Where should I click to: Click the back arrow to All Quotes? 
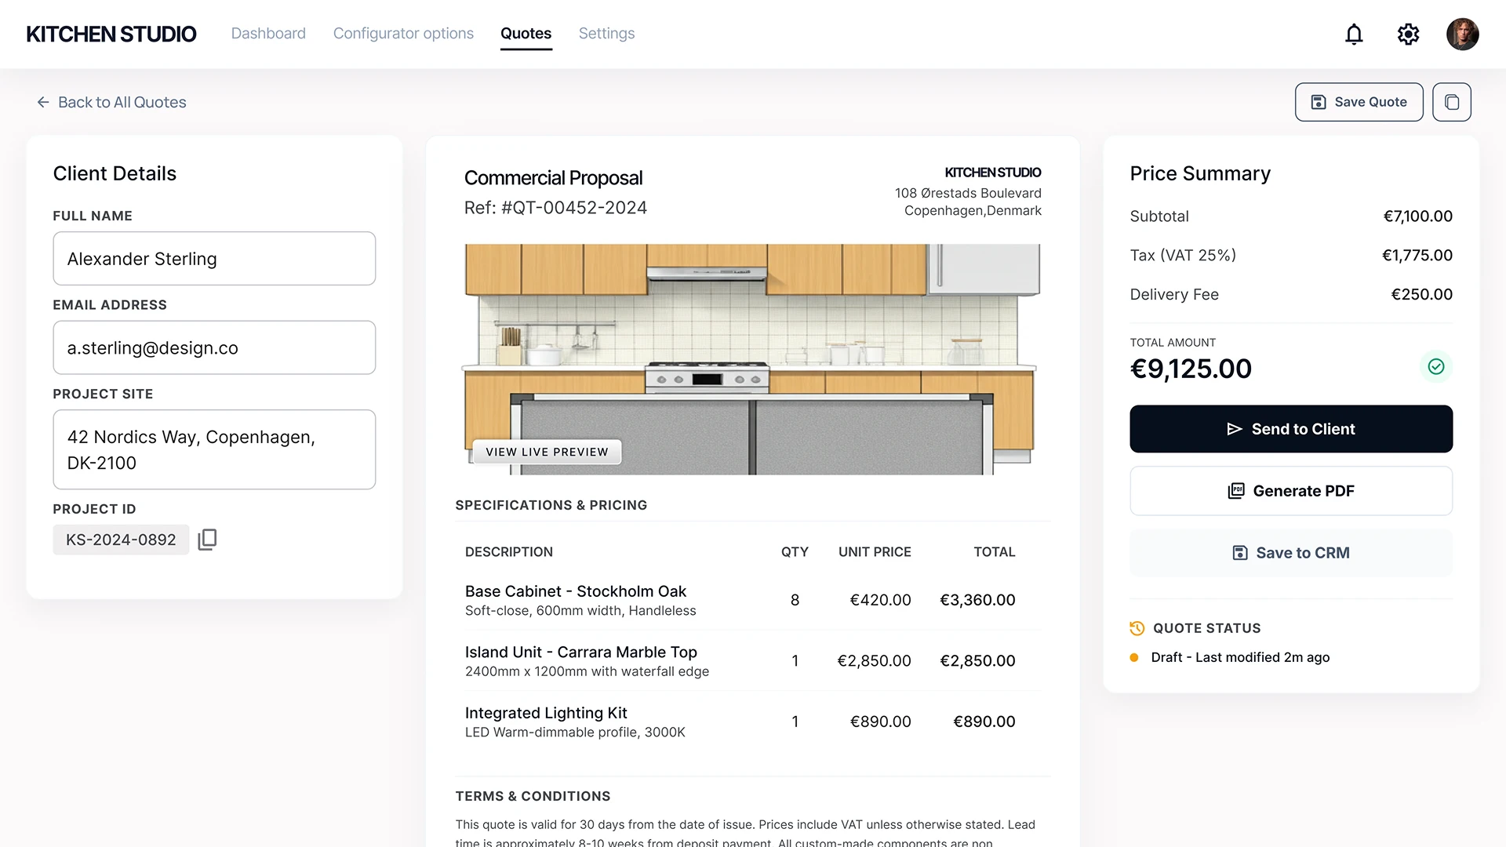43,103
